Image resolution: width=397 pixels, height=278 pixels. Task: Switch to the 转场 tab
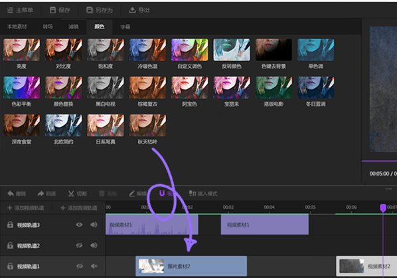click(x=48, y=27)
